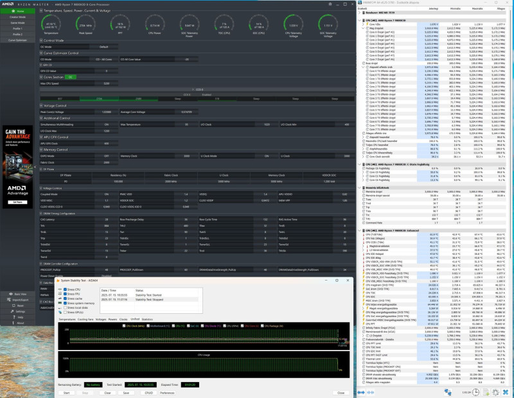Viewport: 514px width, 398px height.
Task: Switch to Voltages tab in AIDA64
Action: 101,320
